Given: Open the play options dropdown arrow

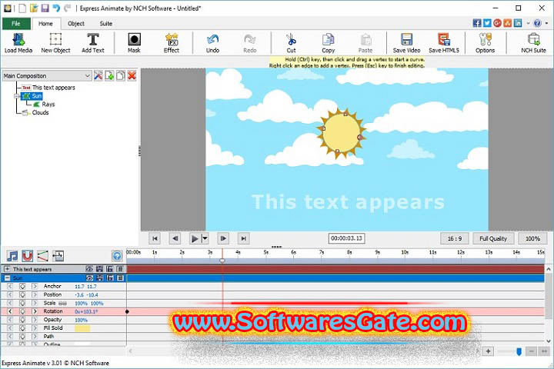Looking at the screenshot, I should coord(205,238).
